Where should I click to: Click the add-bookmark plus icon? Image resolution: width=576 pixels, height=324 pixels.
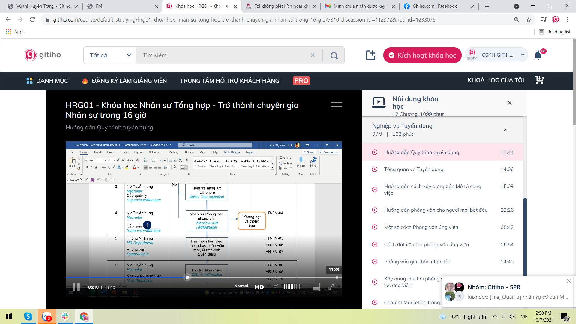pos(370,55)
